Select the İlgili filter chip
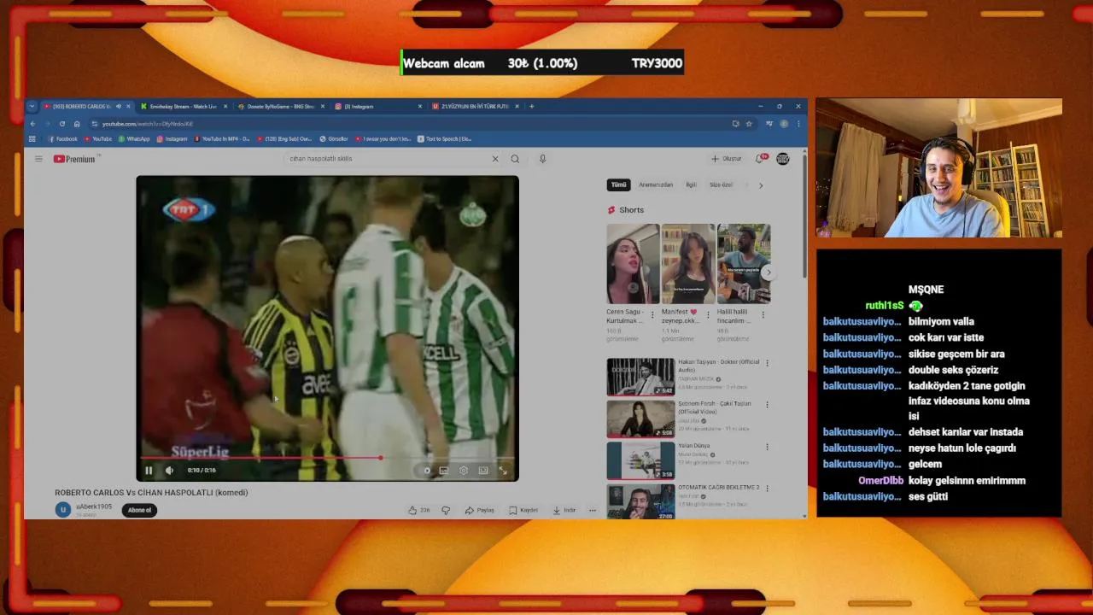This screenshot has width=1093, height=615. point(692,184)
